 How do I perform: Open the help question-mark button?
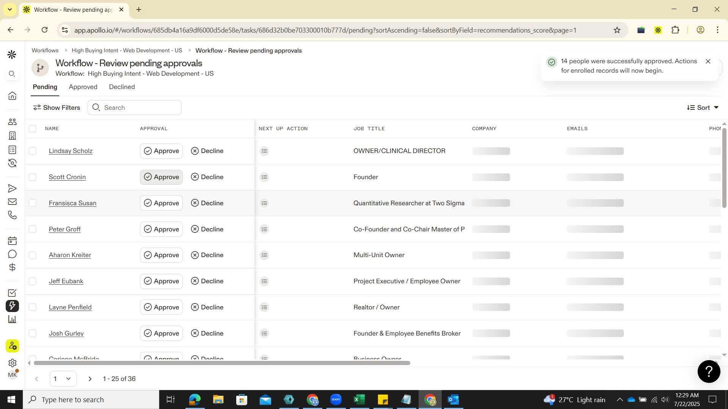709,372
